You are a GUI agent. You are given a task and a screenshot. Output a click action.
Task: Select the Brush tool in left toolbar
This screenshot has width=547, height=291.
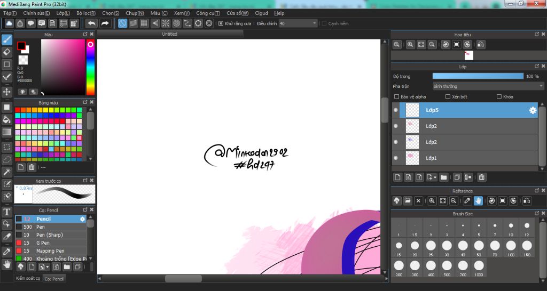pyautogui.click(x=6, y=39)
